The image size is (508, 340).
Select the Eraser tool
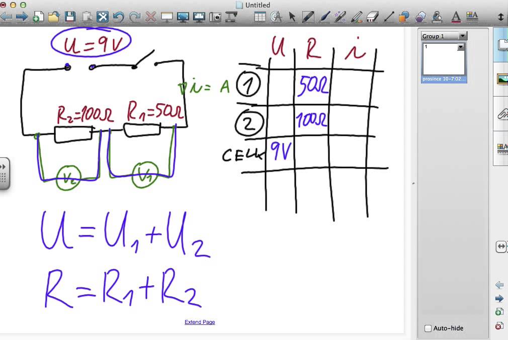click(373, 17)
